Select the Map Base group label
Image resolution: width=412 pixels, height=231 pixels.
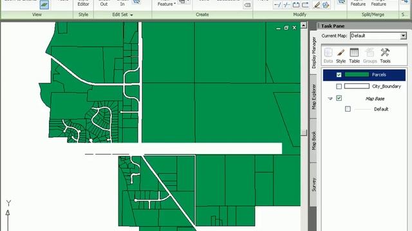pos(375,99)
